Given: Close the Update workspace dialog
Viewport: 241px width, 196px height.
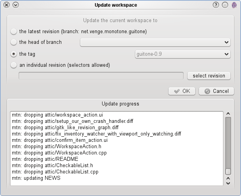Looking at the screenshot, I should pos(6,5).
